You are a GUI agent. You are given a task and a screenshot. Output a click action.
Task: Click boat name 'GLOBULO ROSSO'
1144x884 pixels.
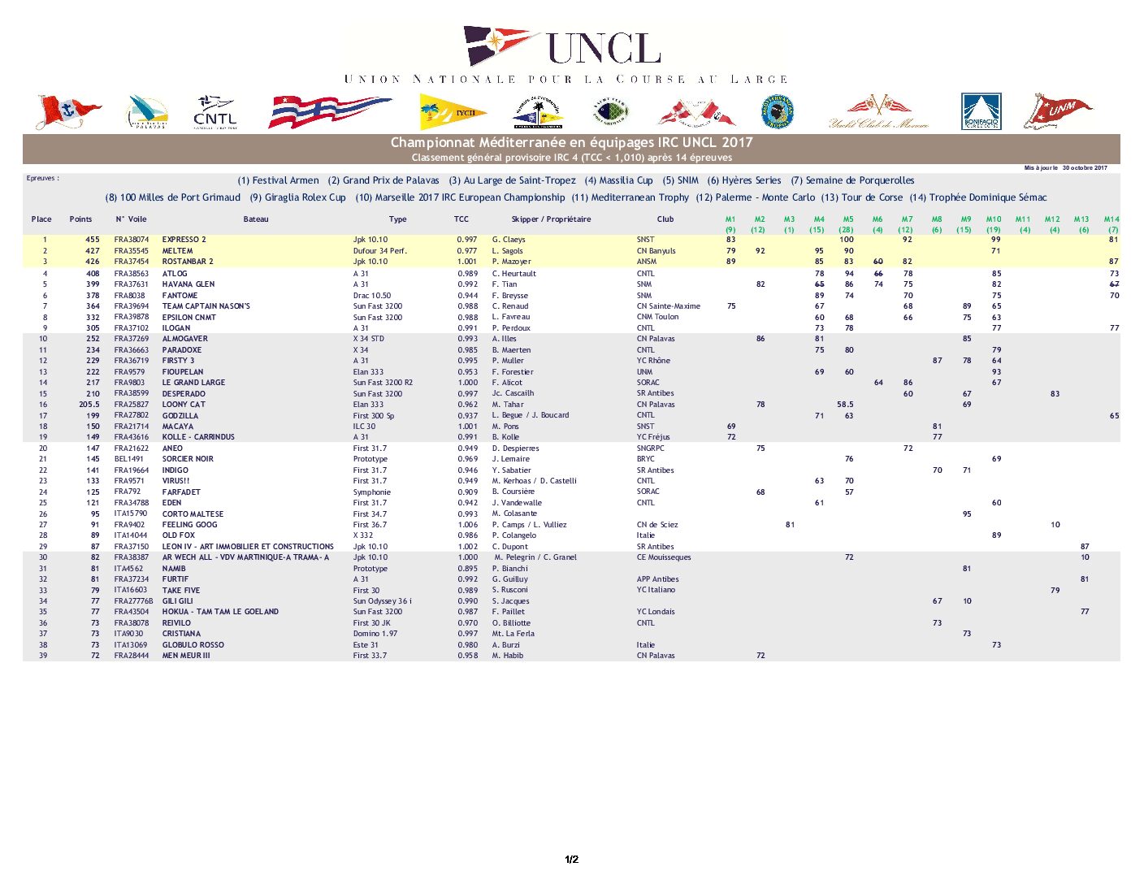pos(193,645)
